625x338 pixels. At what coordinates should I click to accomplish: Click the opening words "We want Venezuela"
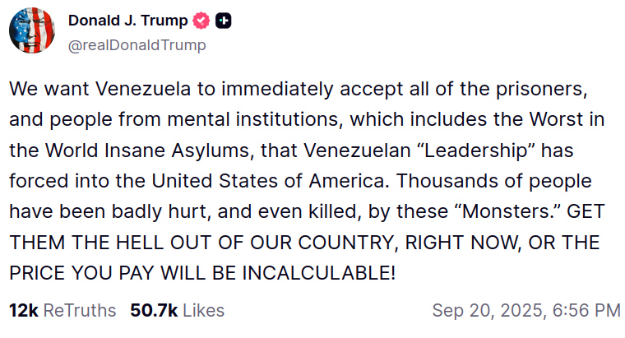(x=100, y=89)
